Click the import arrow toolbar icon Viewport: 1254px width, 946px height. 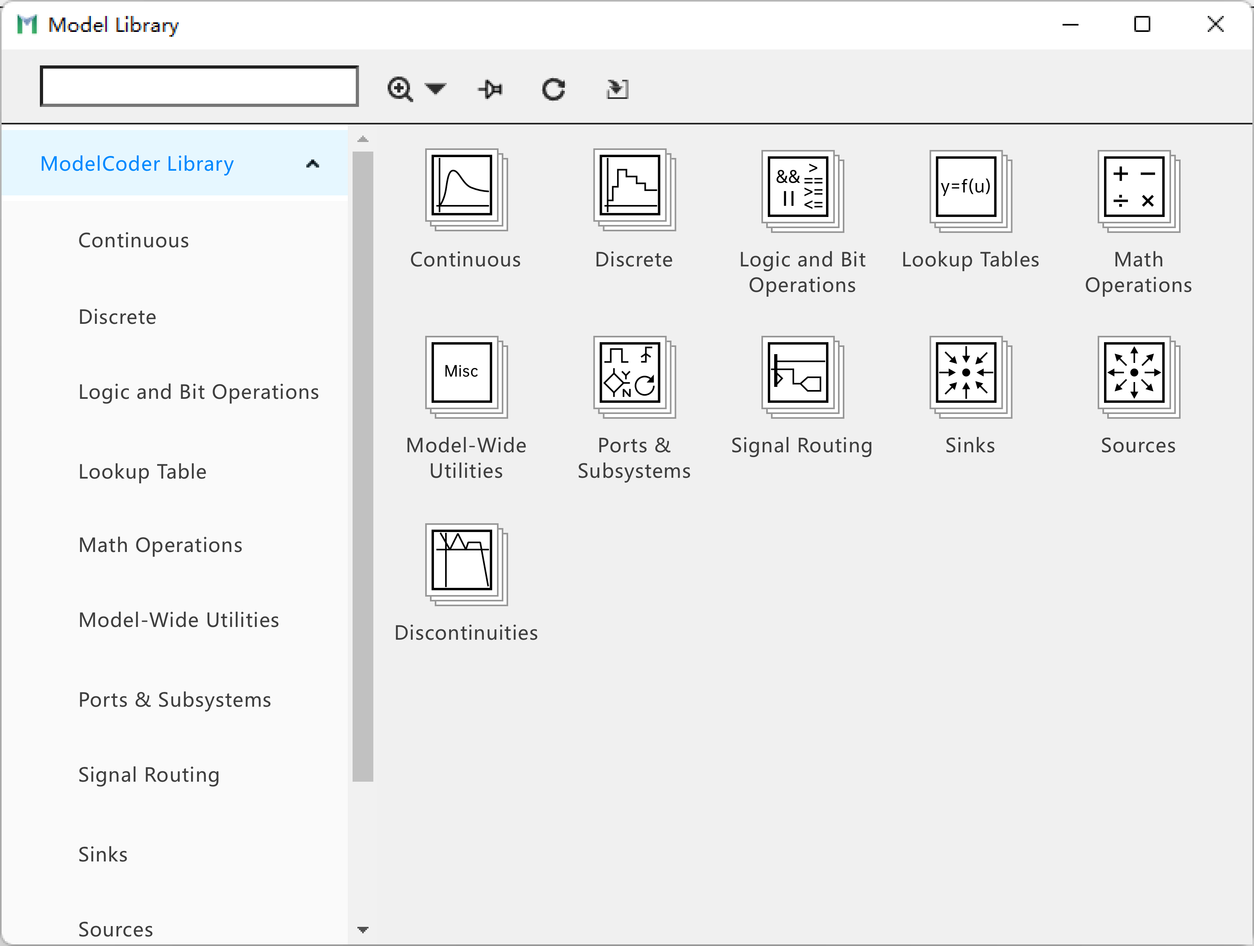[617, 89]
